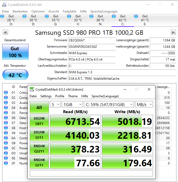Click the empty CrystalDiskMark comment box
This screenshot has width=178, height=182.
[91, 173]
